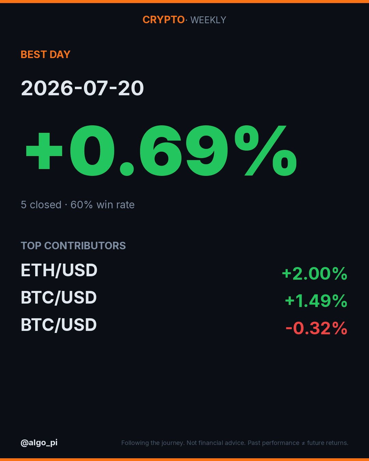369x461 pixels.
Task: Click the green +1.49% value
Action: click(x=316, y=301)
